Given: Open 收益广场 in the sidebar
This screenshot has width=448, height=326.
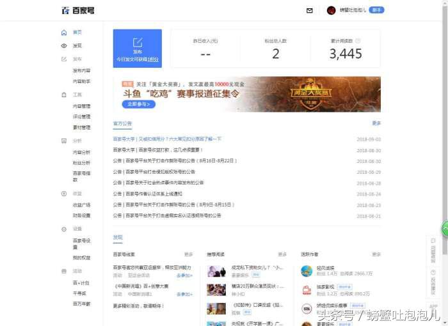Looking at the screenshot, I should [82, 205].
